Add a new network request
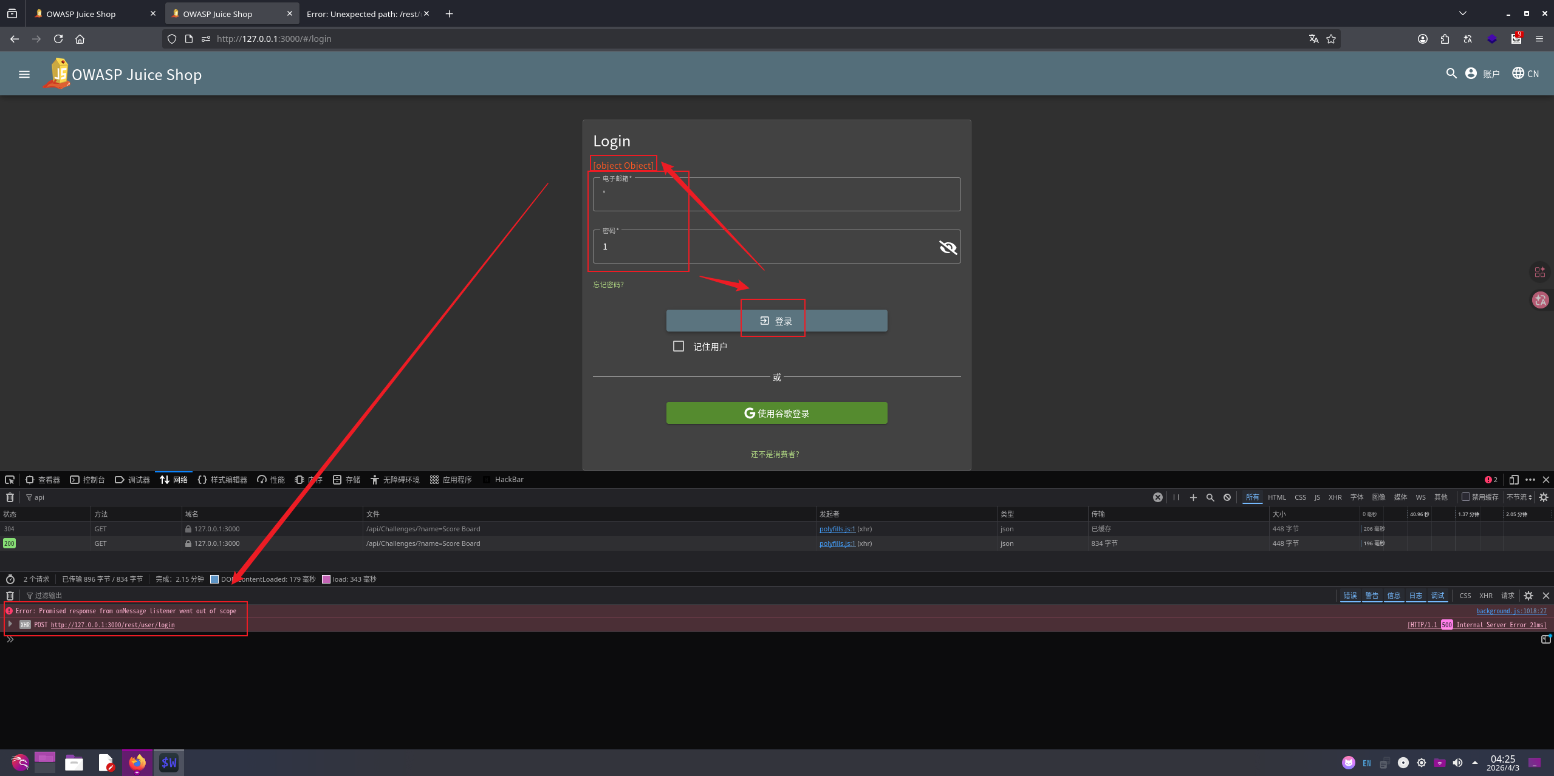This screenshot has height=776, width=1554. [1193, 497]
